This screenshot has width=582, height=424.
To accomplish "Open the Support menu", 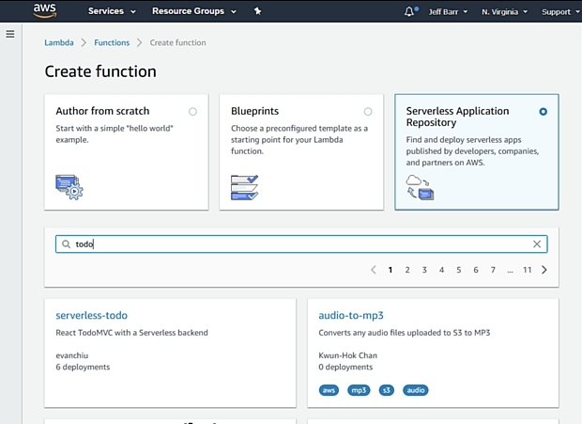I will [560, 12].
